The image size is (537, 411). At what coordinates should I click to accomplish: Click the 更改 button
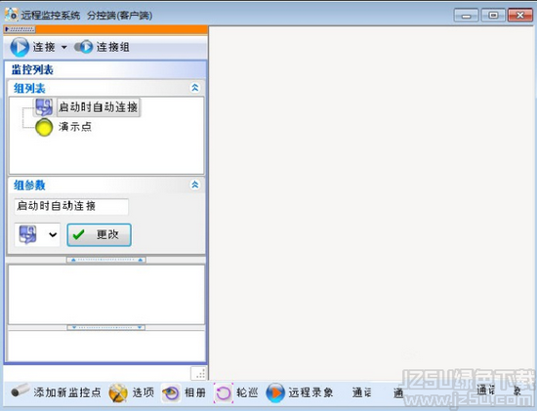(x=99, y=235)
